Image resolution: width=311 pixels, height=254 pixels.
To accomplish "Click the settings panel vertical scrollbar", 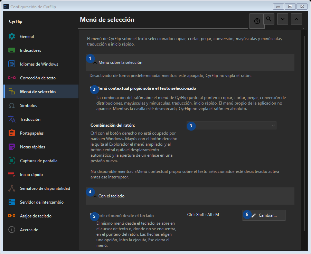I will pyautogui.click(x=304, y=133).
